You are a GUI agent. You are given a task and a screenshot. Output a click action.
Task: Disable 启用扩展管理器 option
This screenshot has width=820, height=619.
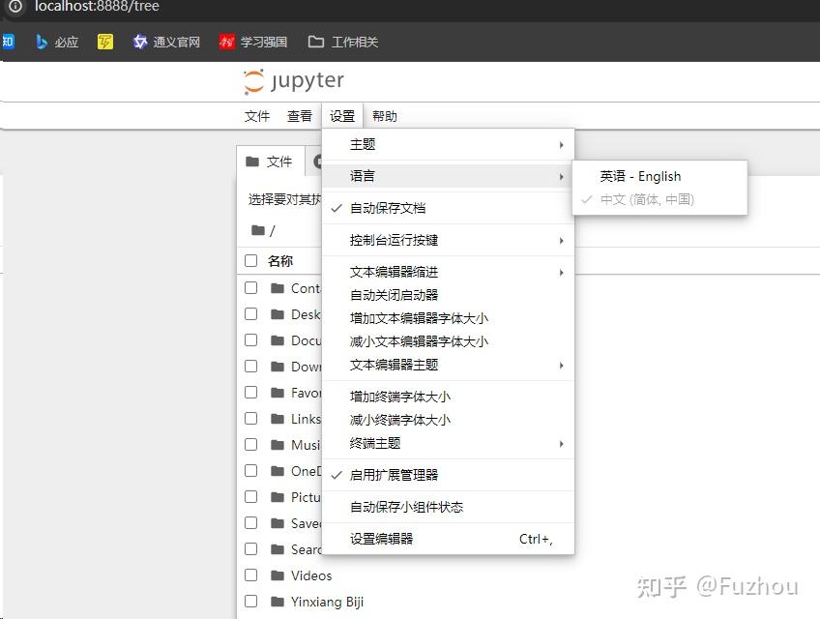tap(399, 475)
